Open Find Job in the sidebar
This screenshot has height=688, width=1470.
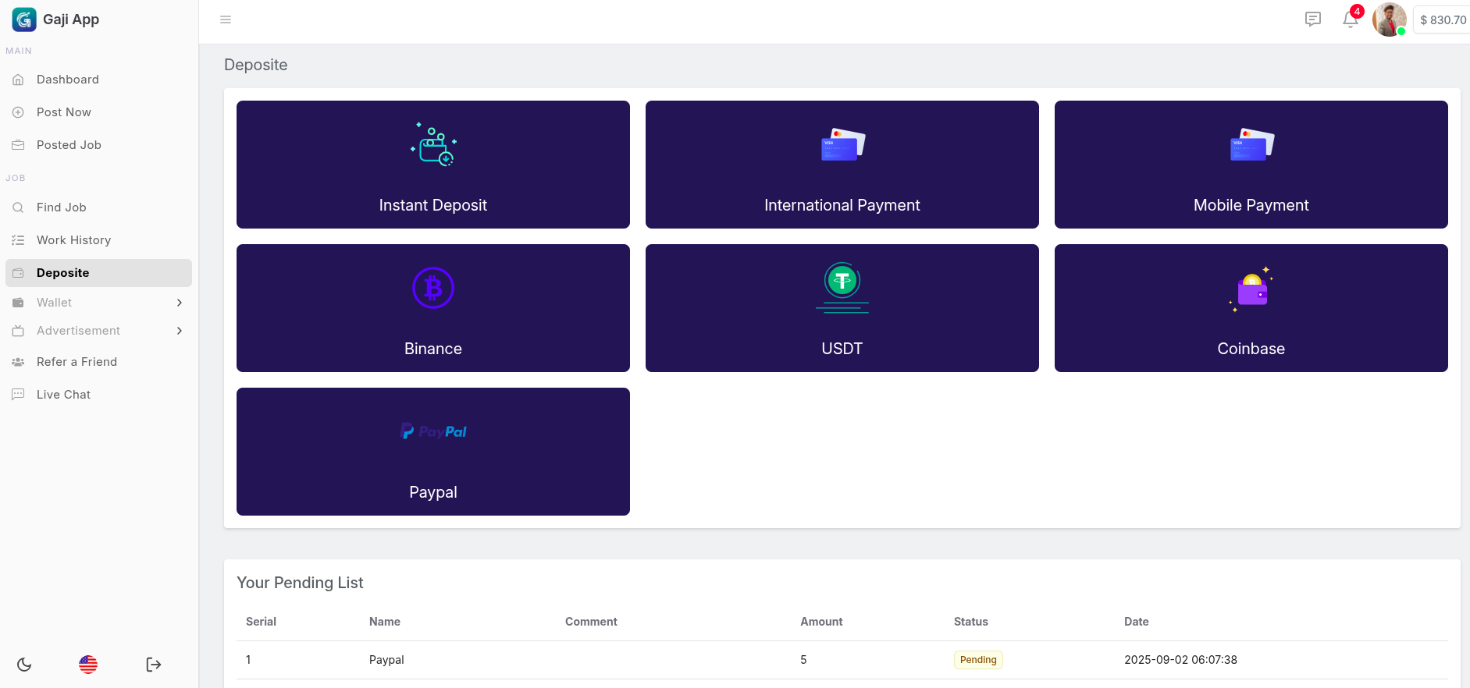click(x=98, y=207)
